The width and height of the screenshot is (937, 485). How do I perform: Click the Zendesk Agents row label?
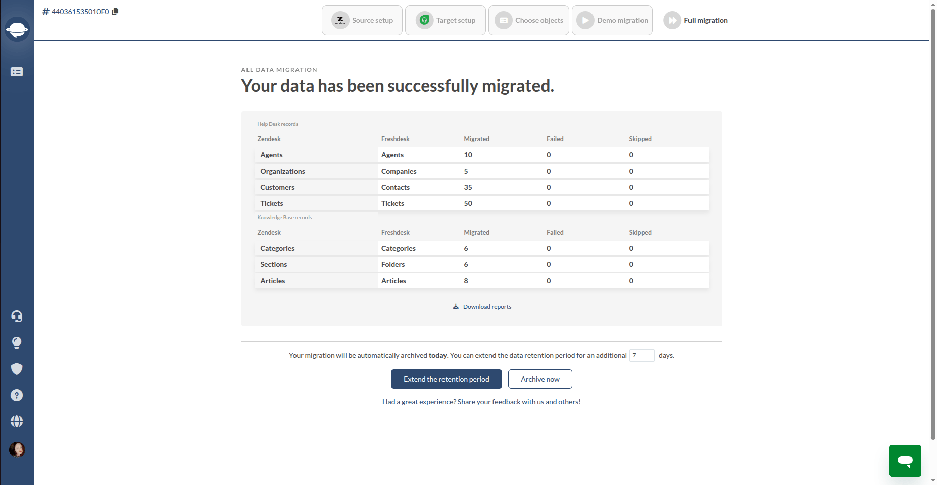pyautogui.click(x=271, y=155)
